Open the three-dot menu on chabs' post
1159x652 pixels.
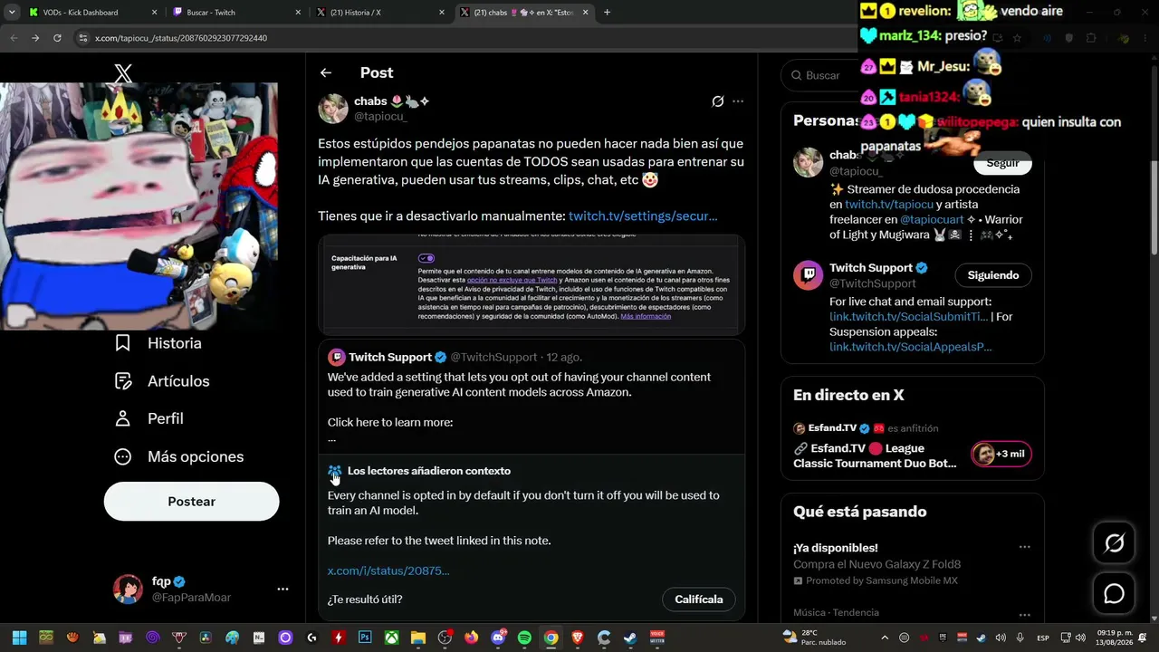point(738,101)
